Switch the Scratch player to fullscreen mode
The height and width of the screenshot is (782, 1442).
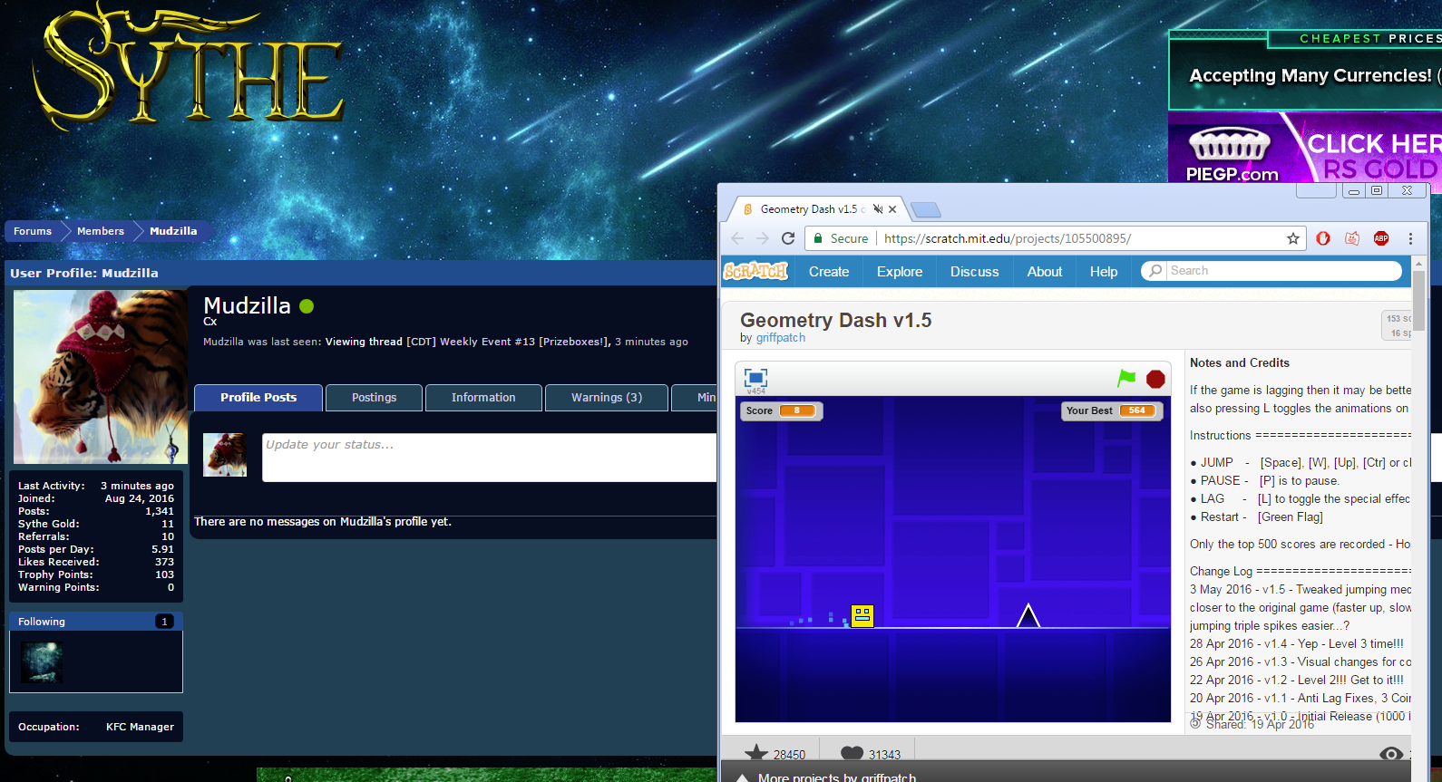tap(755, 378)
